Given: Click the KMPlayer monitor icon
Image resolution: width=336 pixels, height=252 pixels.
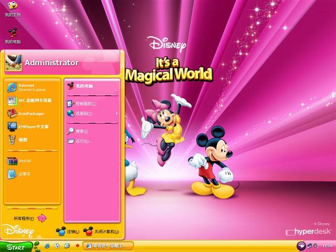Looking at the screenshot, I should pyautogui.click(x=12, y=127).
